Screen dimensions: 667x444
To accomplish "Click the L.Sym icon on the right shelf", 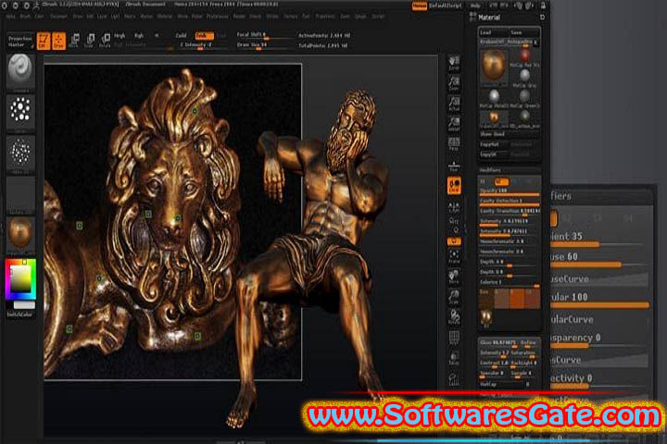I will point(454,206).
